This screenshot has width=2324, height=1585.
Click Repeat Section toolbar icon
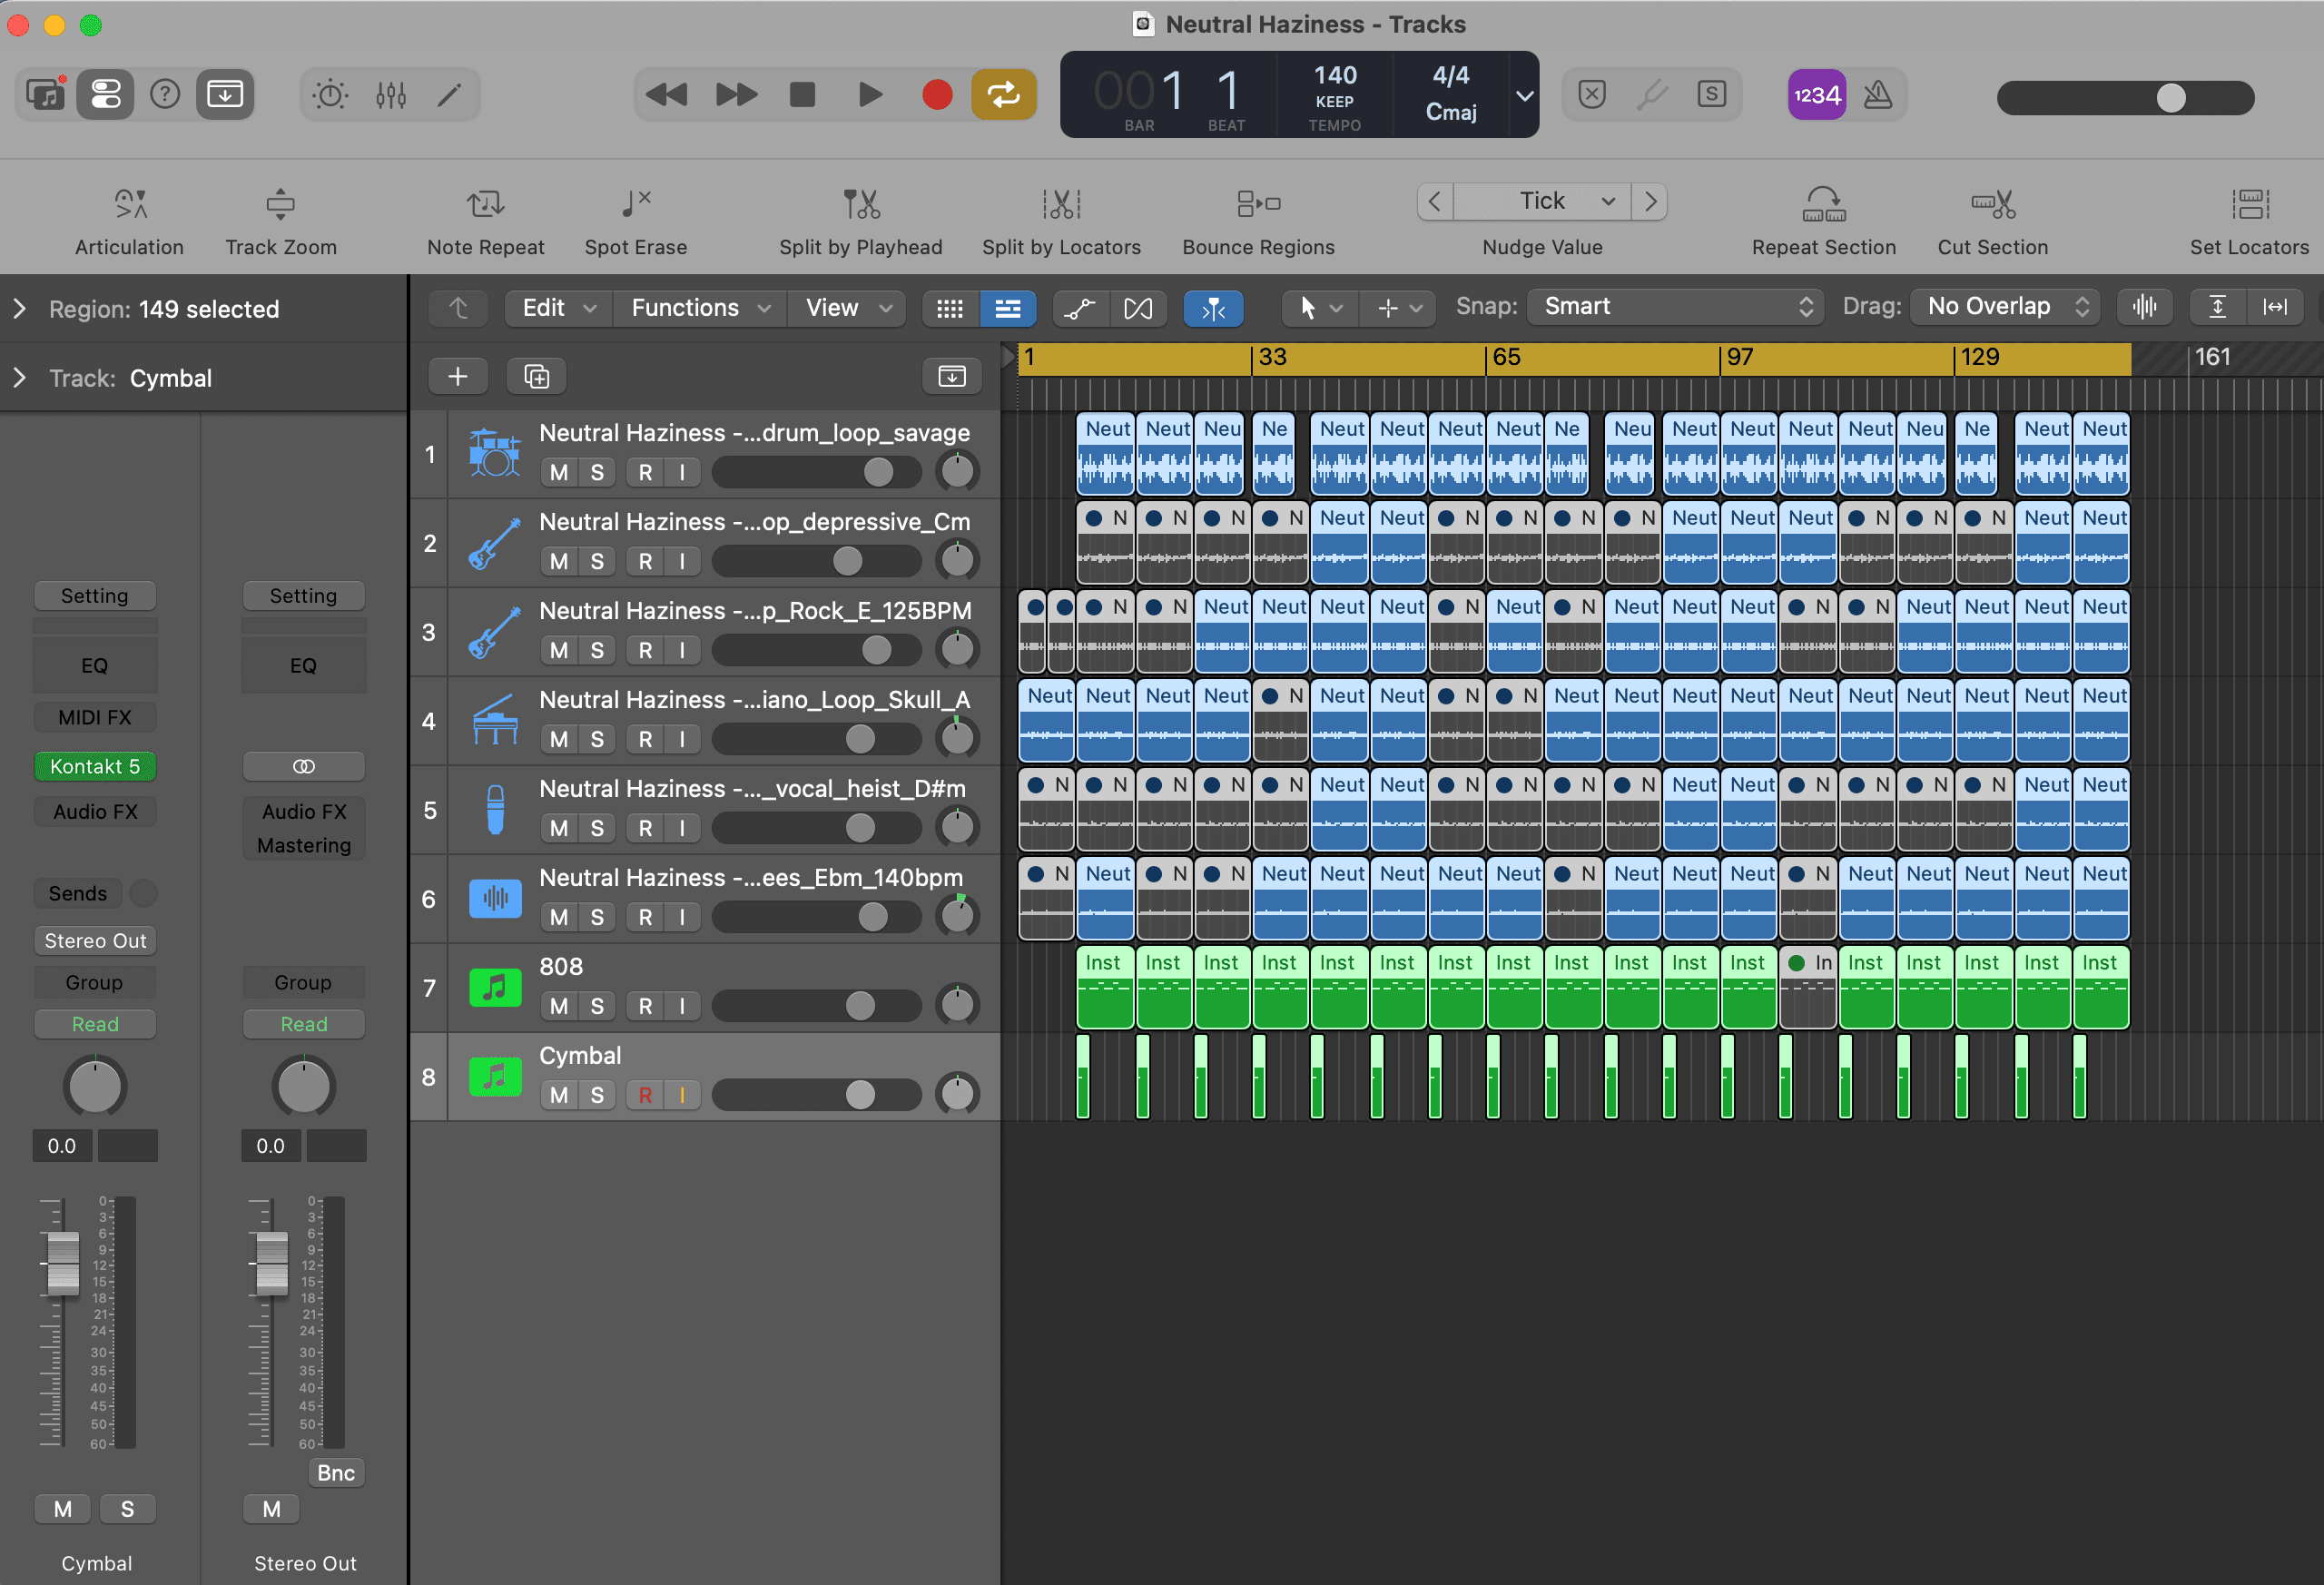click(1824, 204)
